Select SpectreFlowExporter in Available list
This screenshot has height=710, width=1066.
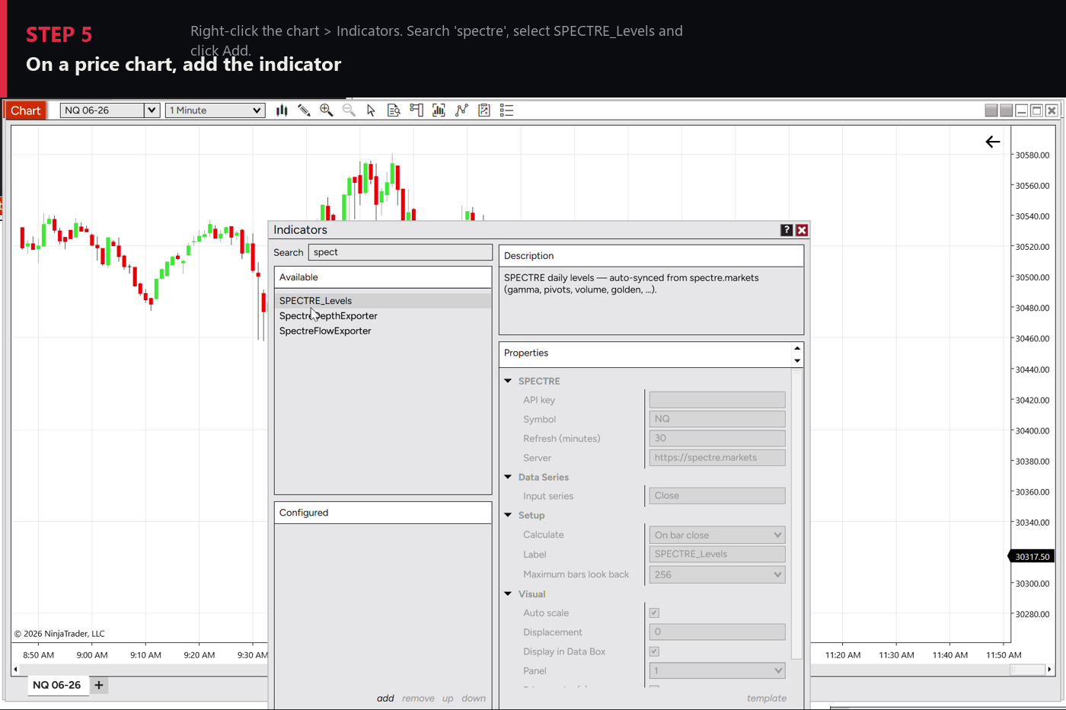pos(383,331)
